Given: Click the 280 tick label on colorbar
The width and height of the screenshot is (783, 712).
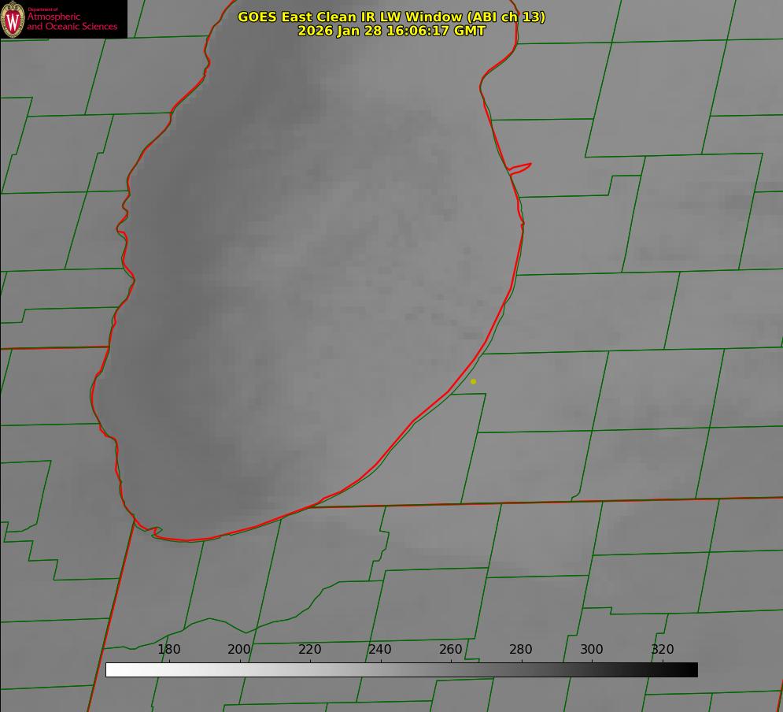Looking at the screenshot, I should tap(521, 650).
